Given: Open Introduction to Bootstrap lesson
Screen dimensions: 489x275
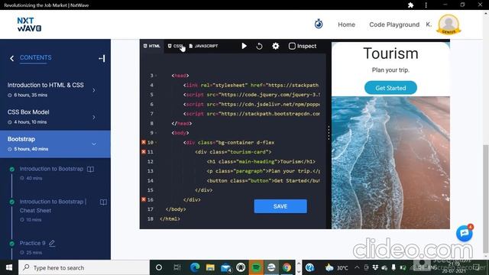Looking at the screenshot, I should (x=51, y=169).
